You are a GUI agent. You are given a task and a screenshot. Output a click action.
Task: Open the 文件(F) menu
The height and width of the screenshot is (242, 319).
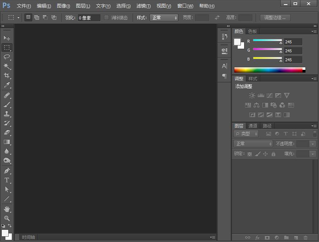24,6
